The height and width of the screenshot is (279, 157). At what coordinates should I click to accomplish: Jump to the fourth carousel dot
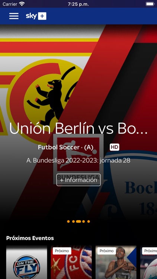pyautogui.click(x=83, y=222)
